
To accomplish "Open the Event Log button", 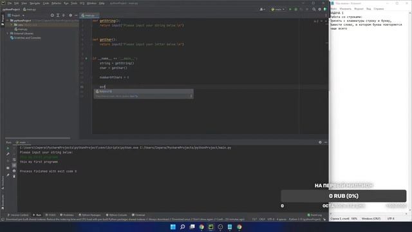I will click(315, 215).
